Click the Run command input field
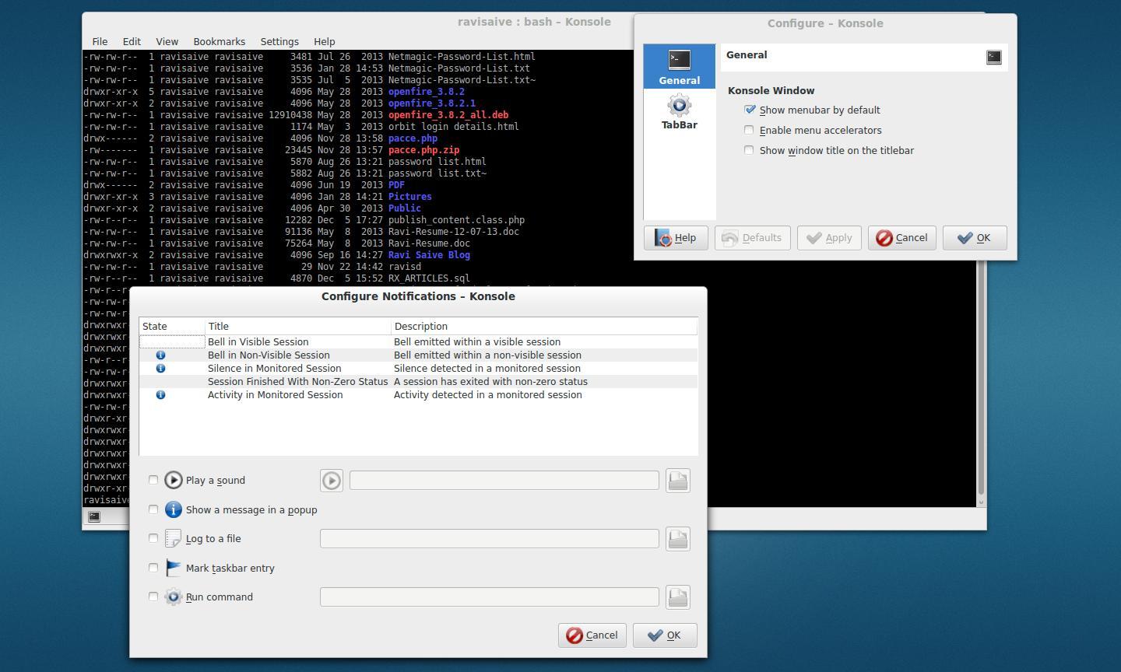 tap(489, 597)
